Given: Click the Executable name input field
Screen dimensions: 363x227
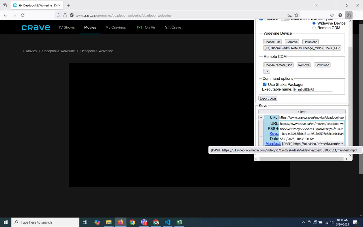Looking at the screenshot, I should click(x=313, y=90).
